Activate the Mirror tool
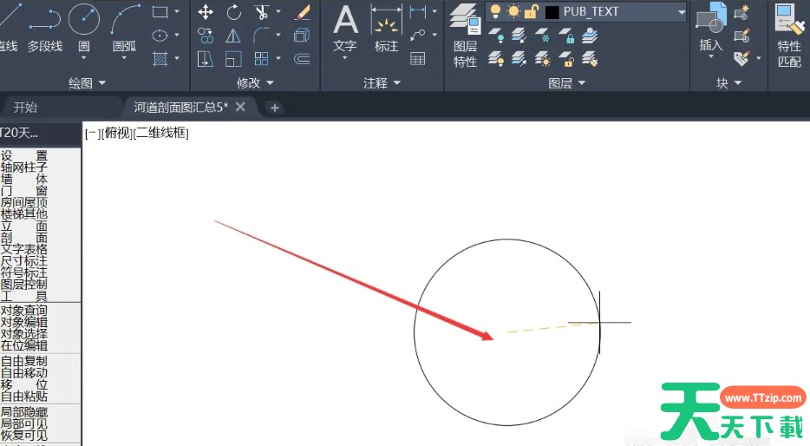 click(x=233, y=36)
